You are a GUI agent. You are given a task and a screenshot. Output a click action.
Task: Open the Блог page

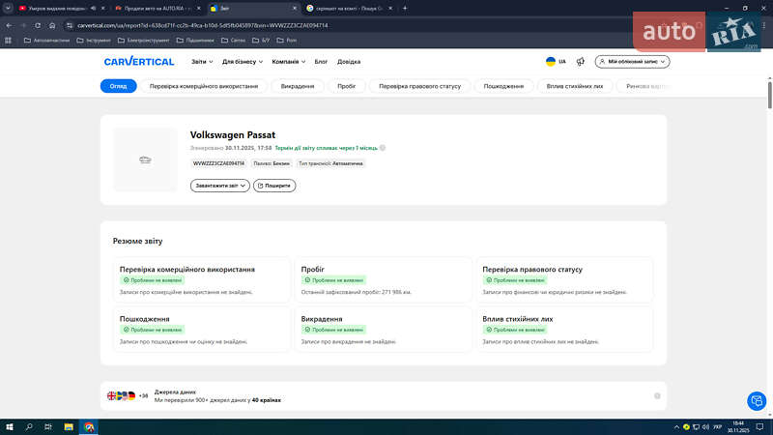pos(321,62)
